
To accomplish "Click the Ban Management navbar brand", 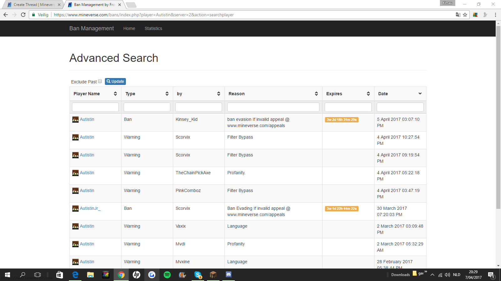I will tap(91, 28).
